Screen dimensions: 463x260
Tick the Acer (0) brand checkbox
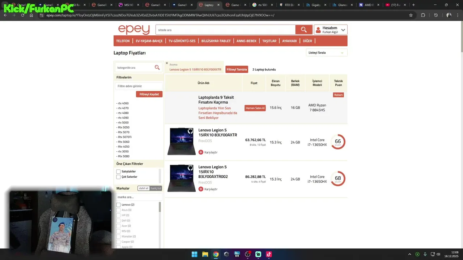click(x=118, y=226)
